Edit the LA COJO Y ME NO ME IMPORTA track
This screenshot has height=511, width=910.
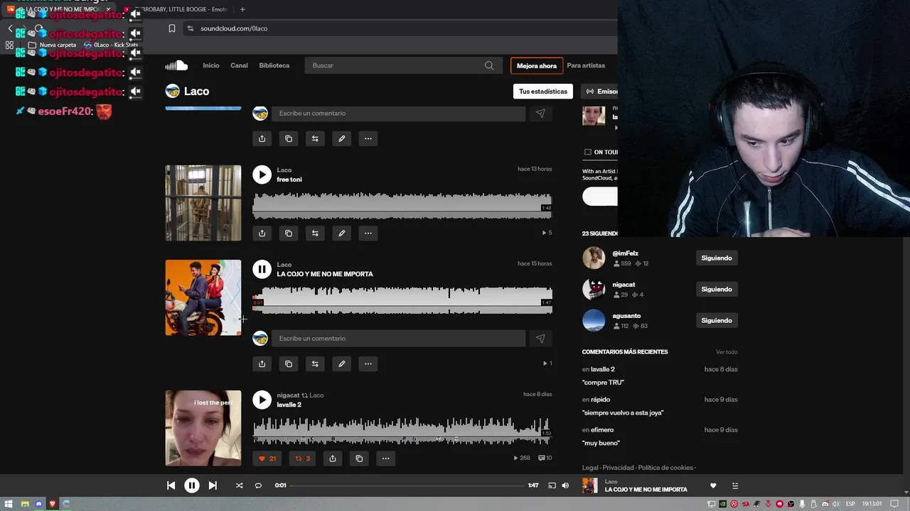[x=342, y=363]
